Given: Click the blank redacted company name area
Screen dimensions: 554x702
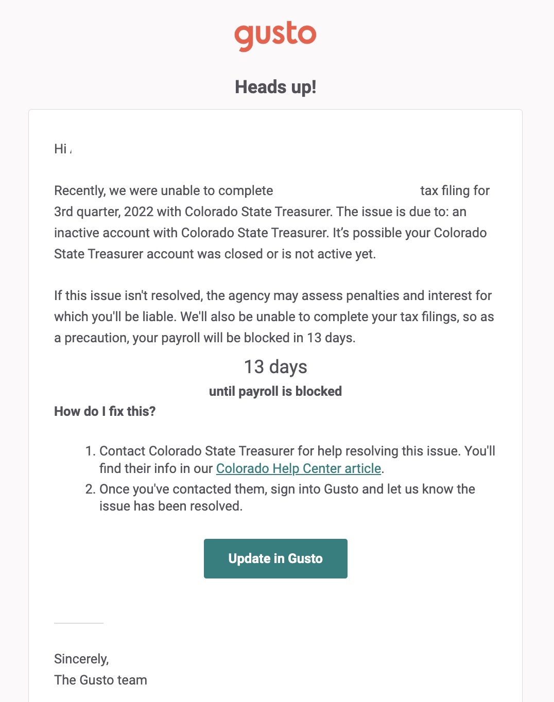Looking at the screenshot, I should click(347, 191).
